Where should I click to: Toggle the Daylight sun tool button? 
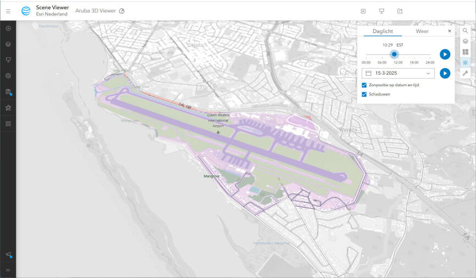(x=465, y=63)
